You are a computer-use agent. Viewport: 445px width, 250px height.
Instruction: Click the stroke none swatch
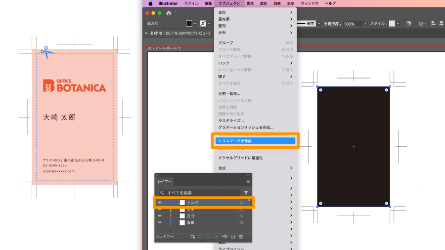point(203,24)
